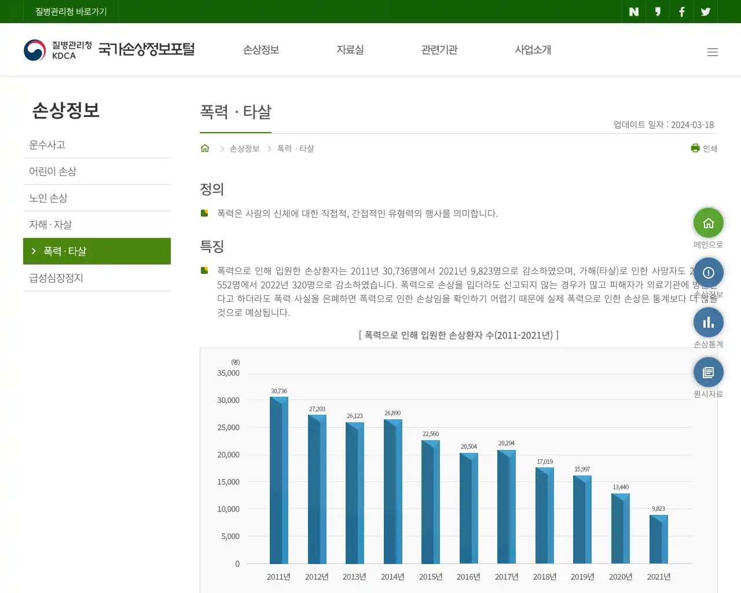741x593 pixels.
Task: Click the 질병관리청 바로가기 link
Action: tap(71, 12)
